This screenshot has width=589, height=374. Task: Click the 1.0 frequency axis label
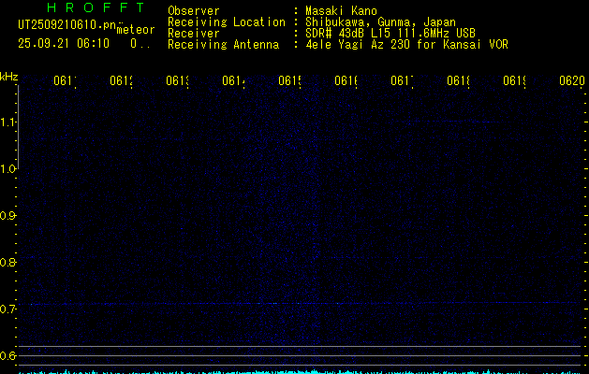click(7, 169)
